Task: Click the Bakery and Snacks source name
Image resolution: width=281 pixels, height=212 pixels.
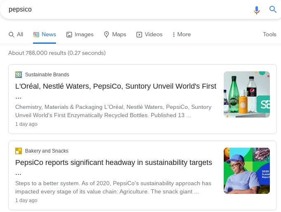Action: (x=47, y=151)
